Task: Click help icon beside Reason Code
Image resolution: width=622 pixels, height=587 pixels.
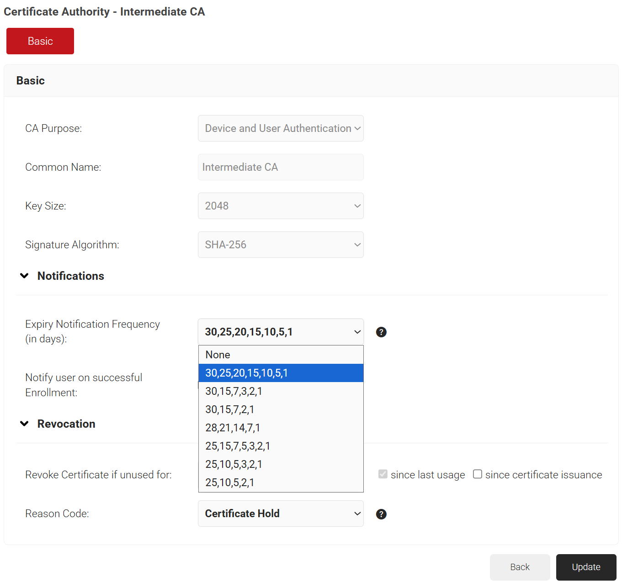Action: coord(381,514)
